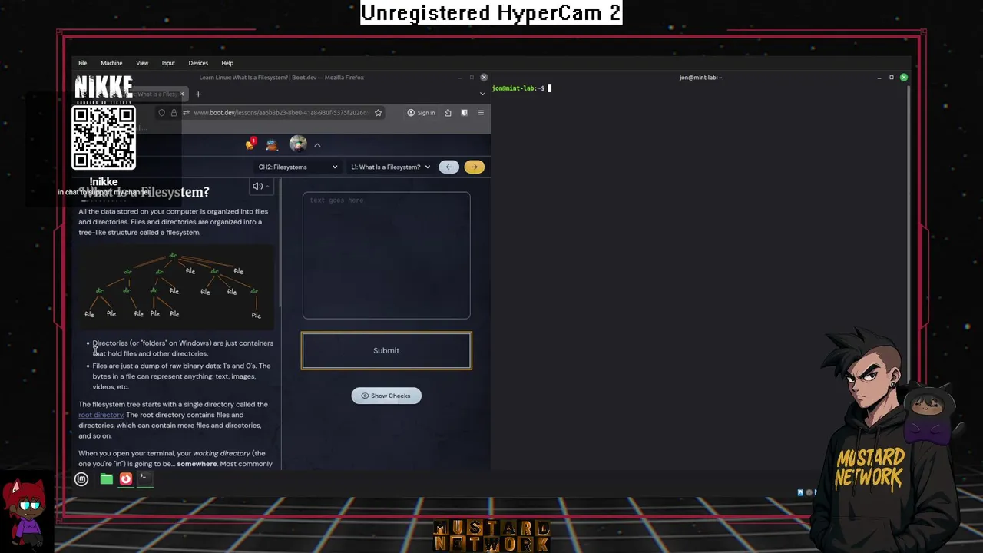Click the 'Files are just a dump' bullet

click(181, 376)
